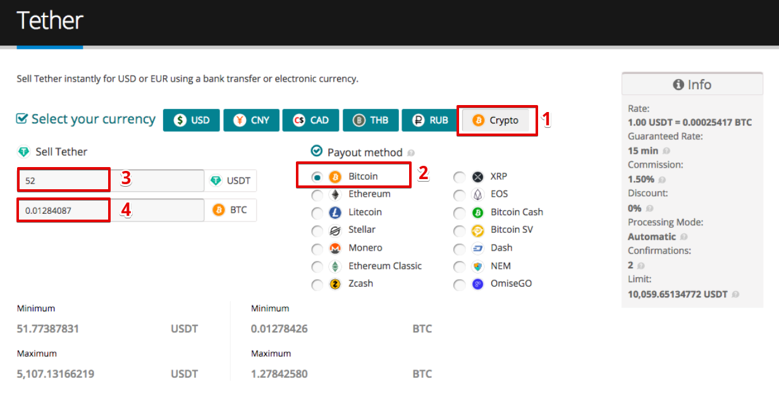Image resolution: width=779 pixels, height=393 pixels.
Task: Click the limit value 10,059.65134772 USDT
Action: [x=678, y=294]
